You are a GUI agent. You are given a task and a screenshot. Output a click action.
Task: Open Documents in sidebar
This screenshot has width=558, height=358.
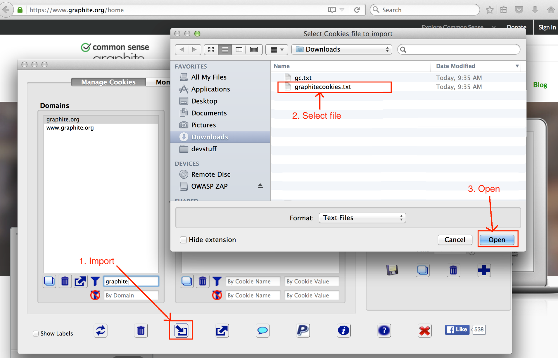209,113
